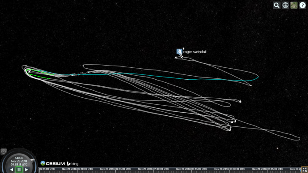The height and width of the screenshot is (173, 308).
Task: Jump timeline to 07:30:00 UTC mark
Action: (x=230, y=169)
